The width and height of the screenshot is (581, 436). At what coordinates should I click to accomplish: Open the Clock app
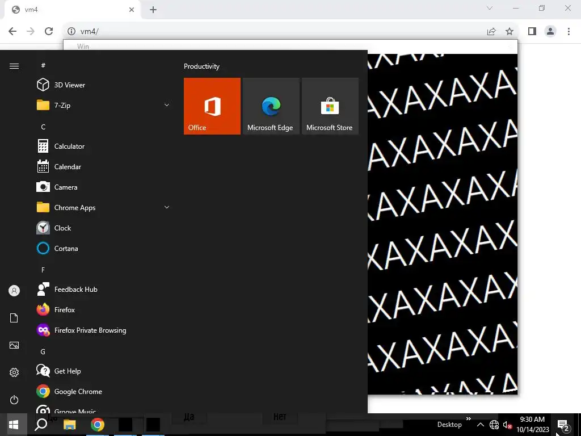tap(104, 228)
